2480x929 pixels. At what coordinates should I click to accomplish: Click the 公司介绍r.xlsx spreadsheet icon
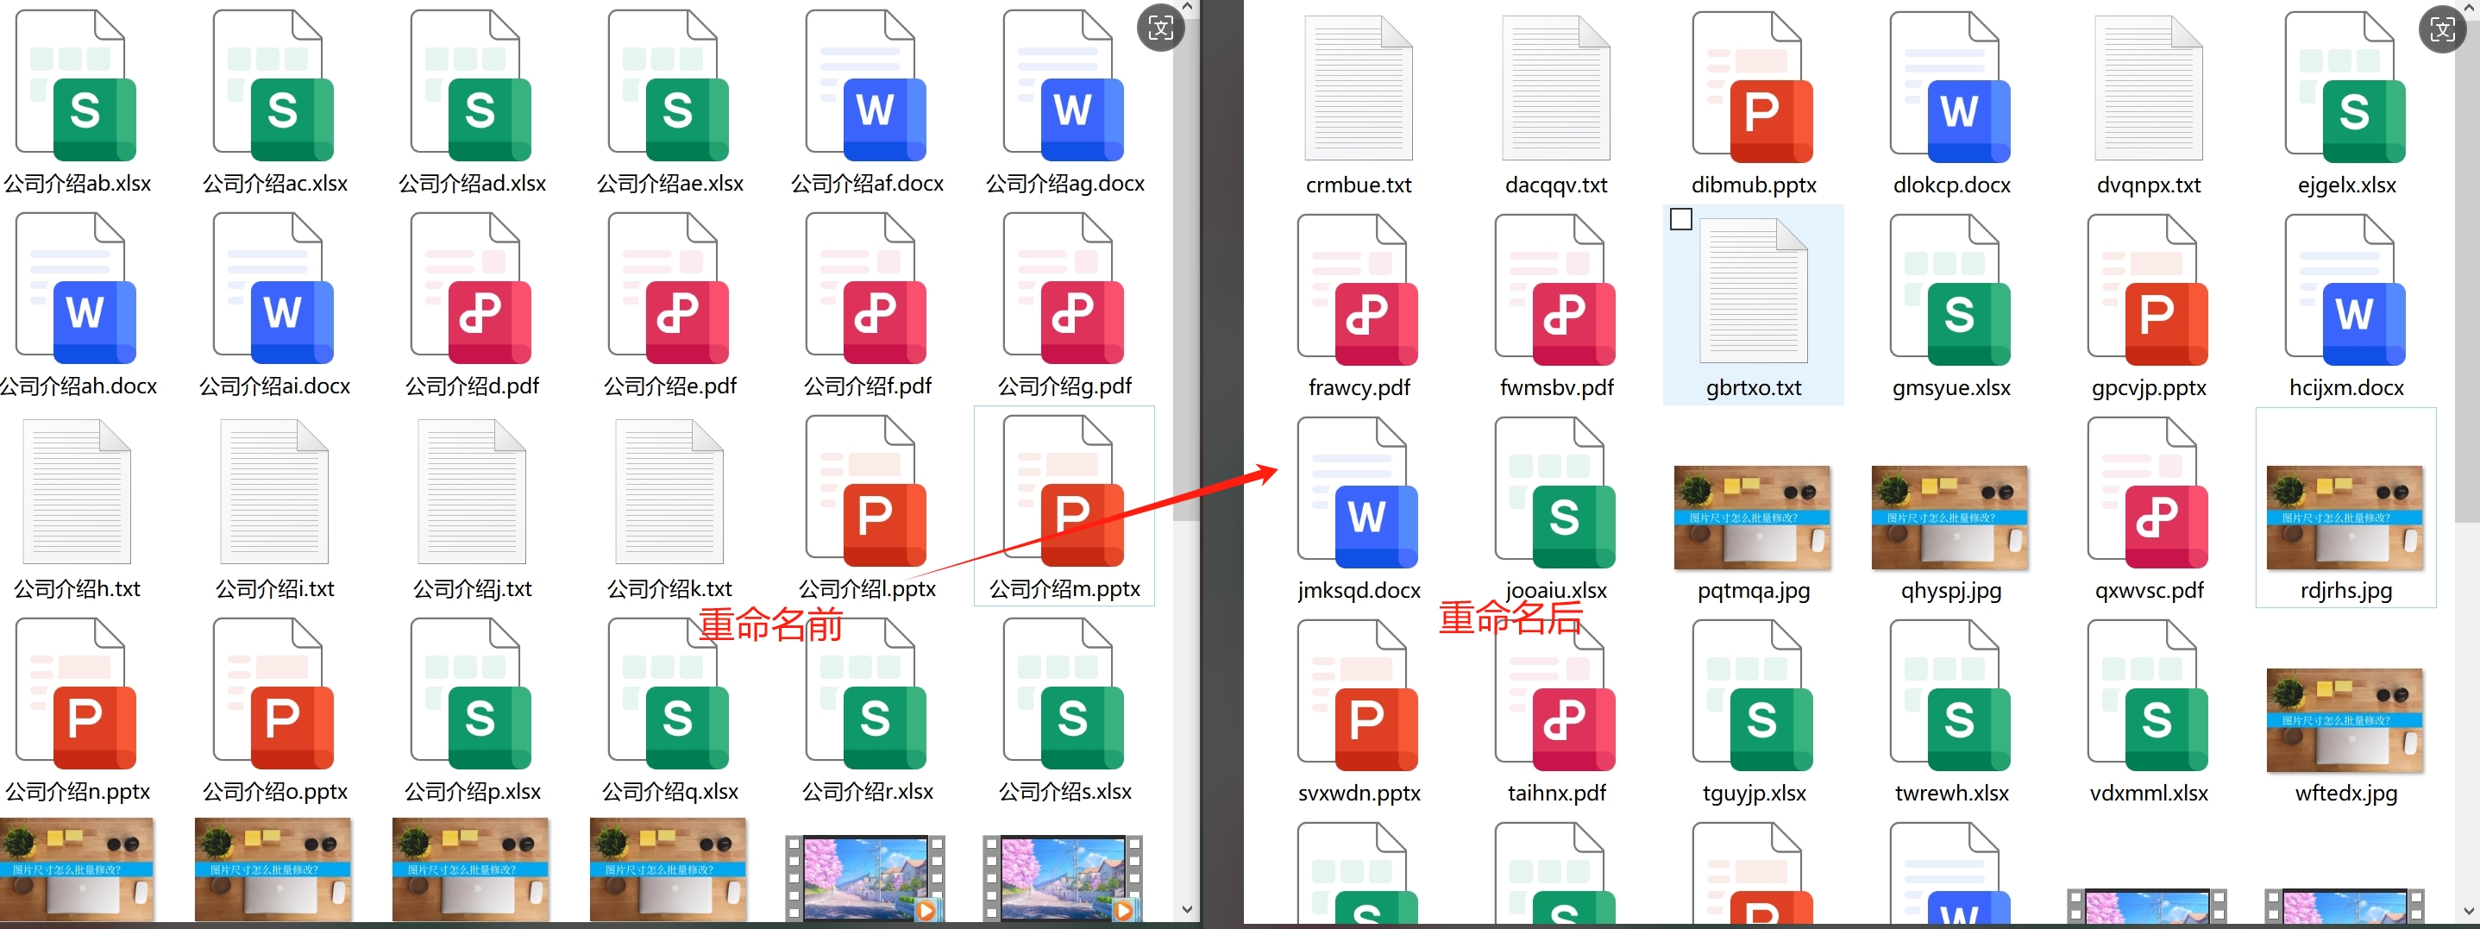tap(865, 694)
